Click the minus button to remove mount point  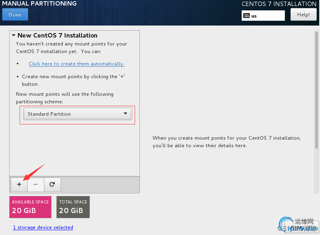[36, 184]
